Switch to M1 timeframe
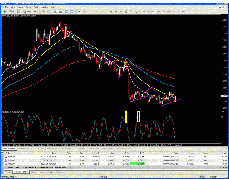229x179 pixels. click(x=144, y=12)
